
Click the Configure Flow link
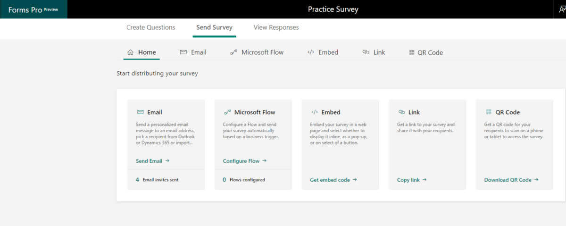[245, 161]
